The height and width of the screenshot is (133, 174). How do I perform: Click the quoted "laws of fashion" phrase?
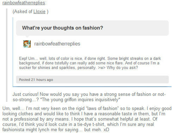click(102, 109)
